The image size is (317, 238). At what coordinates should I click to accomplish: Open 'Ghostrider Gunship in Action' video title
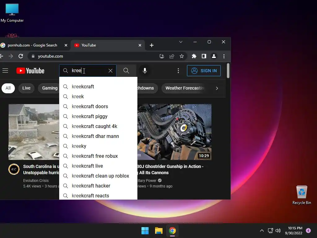click(170, 170)
